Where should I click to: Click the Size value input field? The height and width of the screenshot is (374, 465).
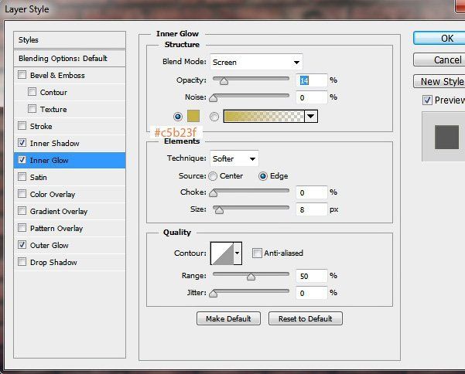click(311, 209)
